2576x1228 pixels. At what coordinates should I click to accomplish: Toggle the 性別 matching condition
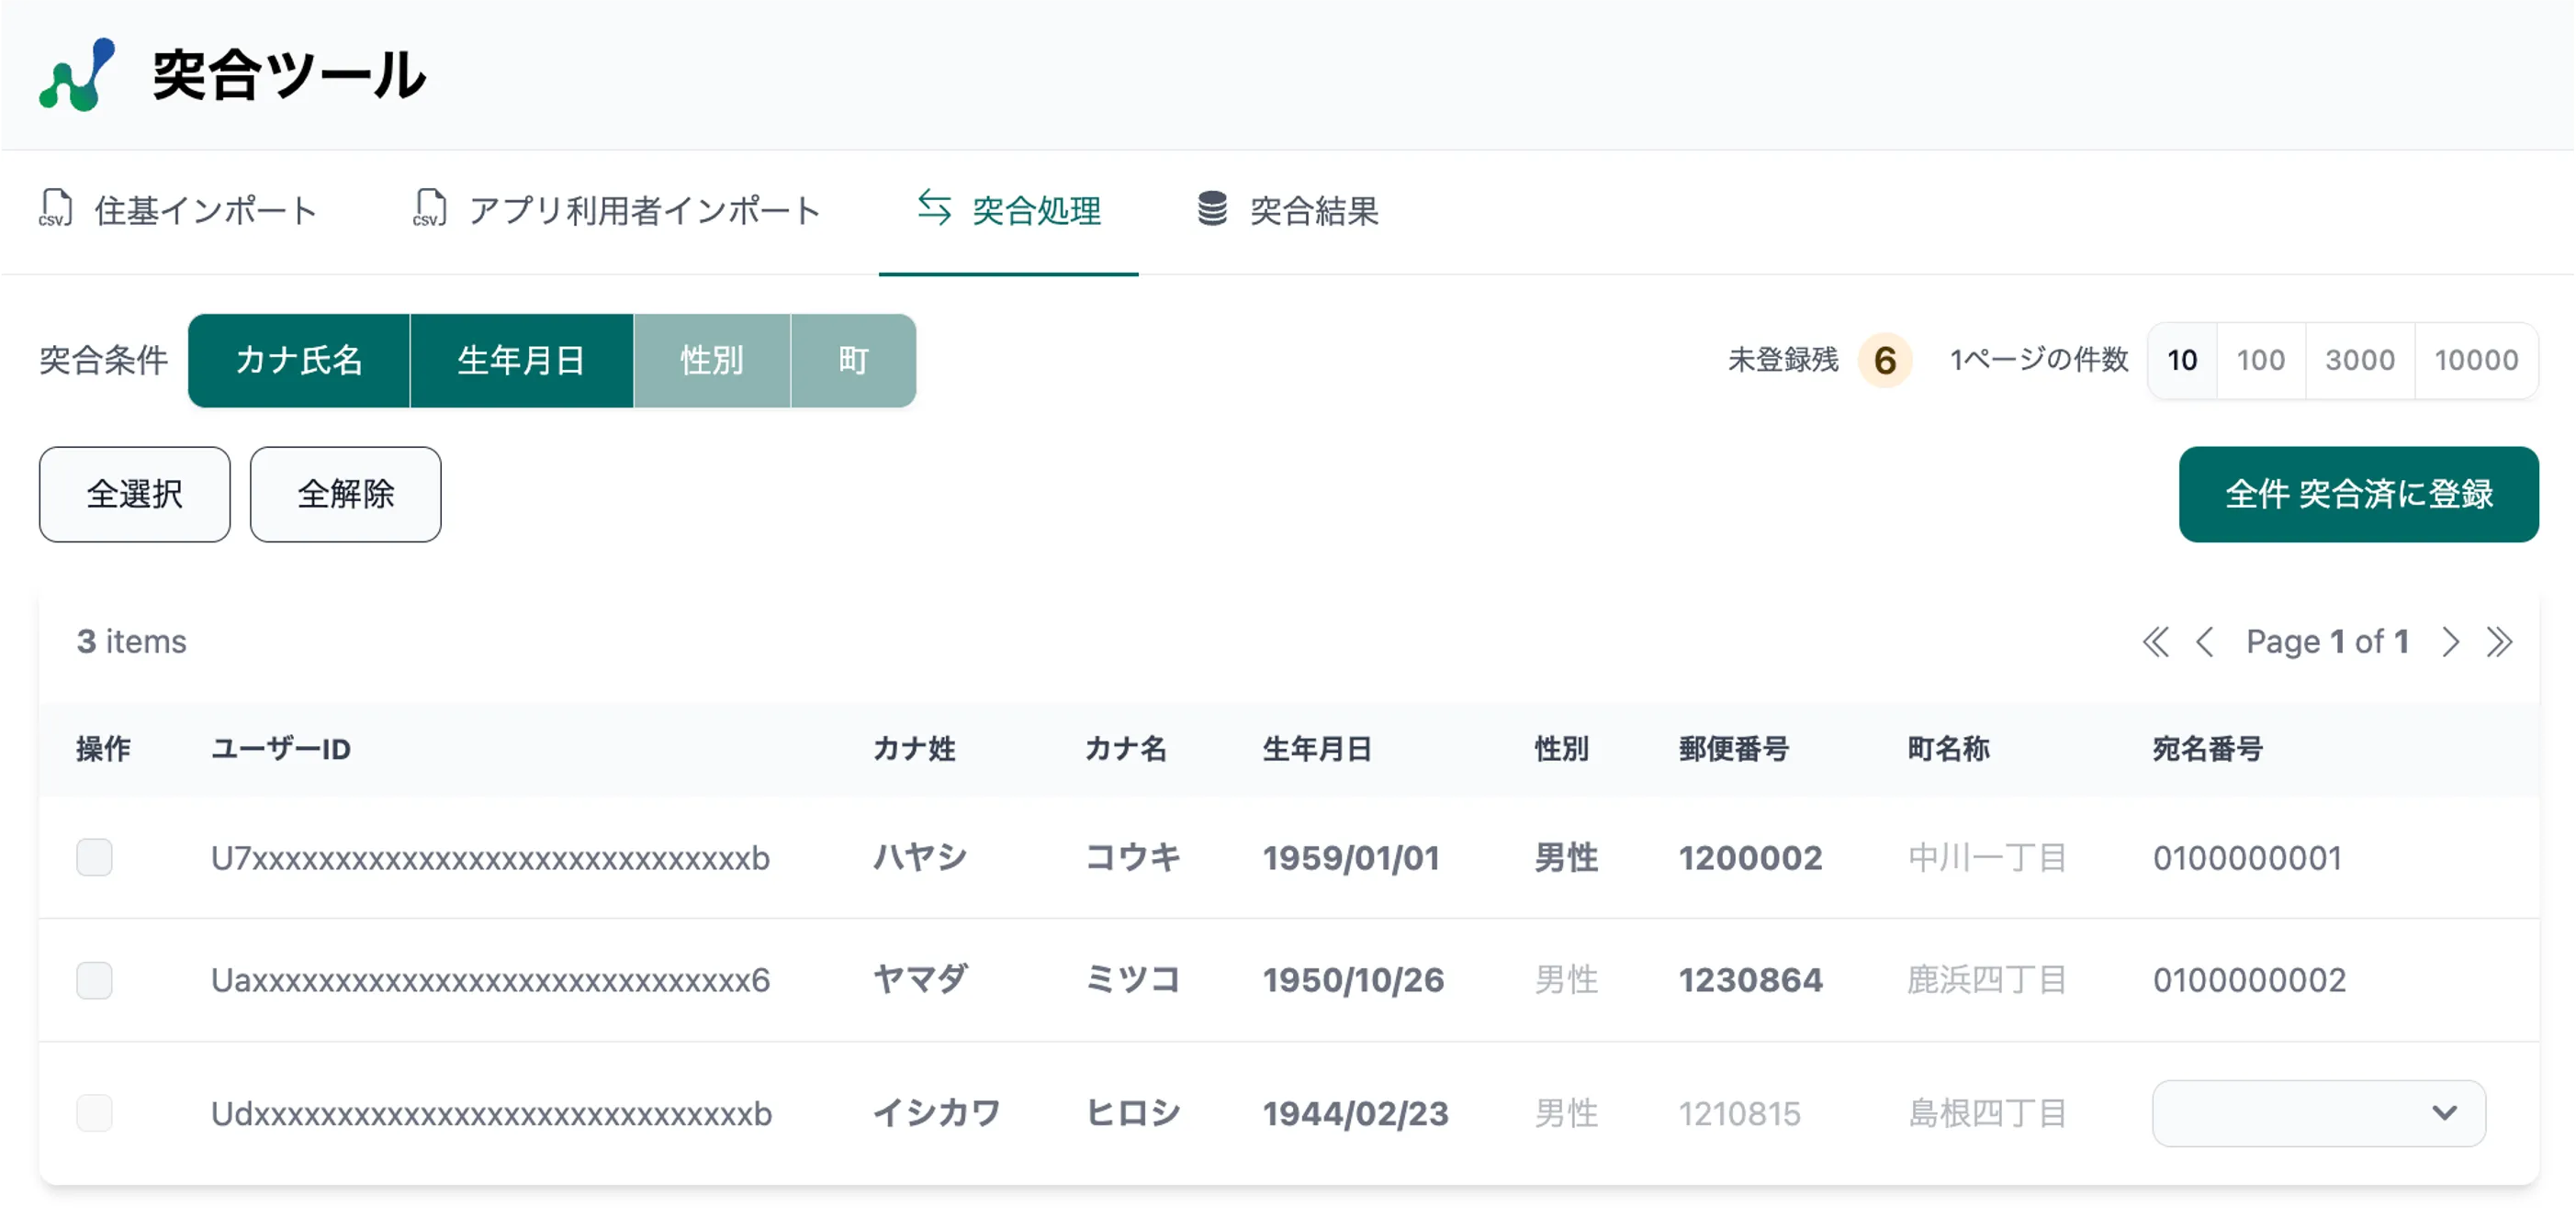tap(711, 361)
